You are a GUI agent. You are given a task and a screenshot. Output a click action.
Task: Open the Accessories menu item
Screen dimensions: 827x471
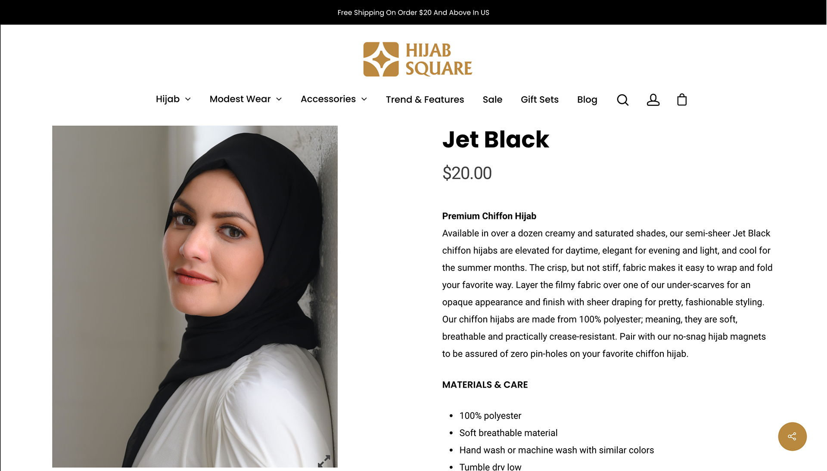(328, 99)
